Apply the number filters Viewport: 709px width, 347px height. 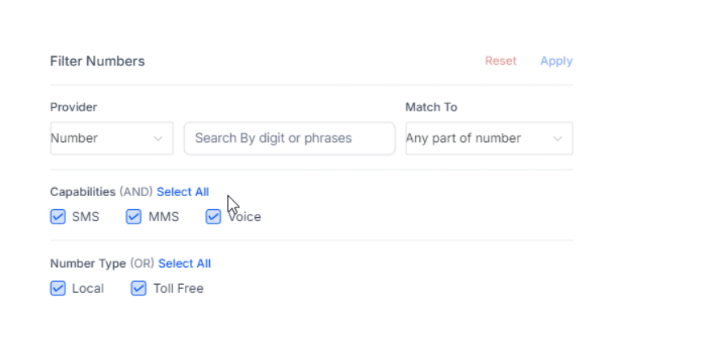556,61
